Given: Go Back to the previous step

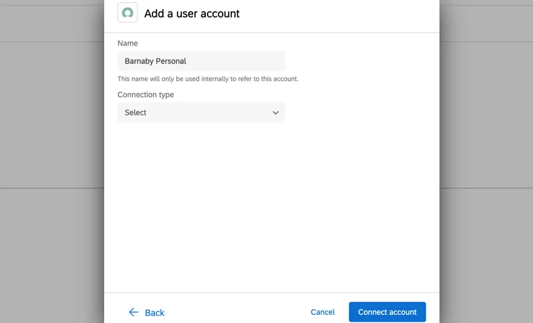Looking at the screenshot, I should pos(154,312).
